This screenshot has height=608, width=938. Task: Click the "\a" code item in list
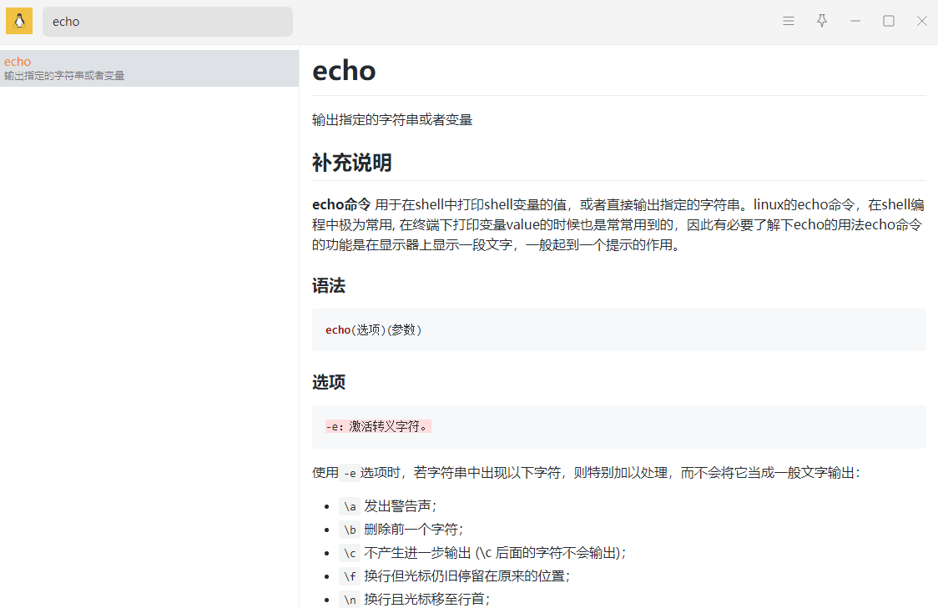(x=350, y=506)
